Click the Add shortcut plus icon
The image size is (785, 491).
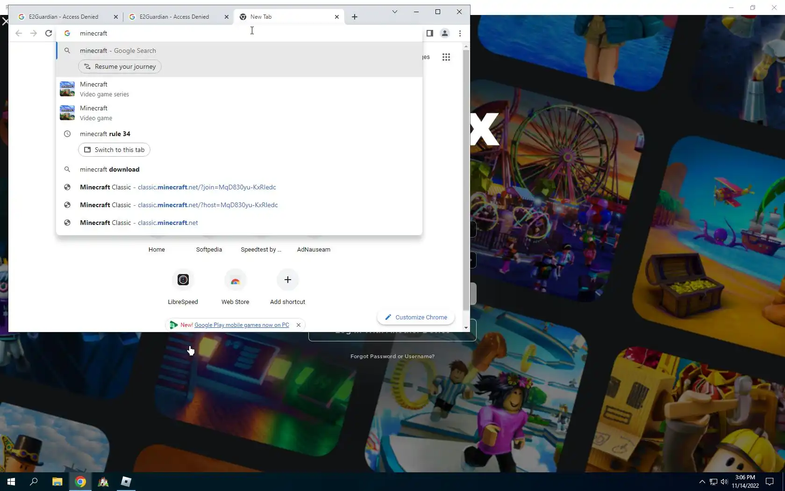point(288,280)
